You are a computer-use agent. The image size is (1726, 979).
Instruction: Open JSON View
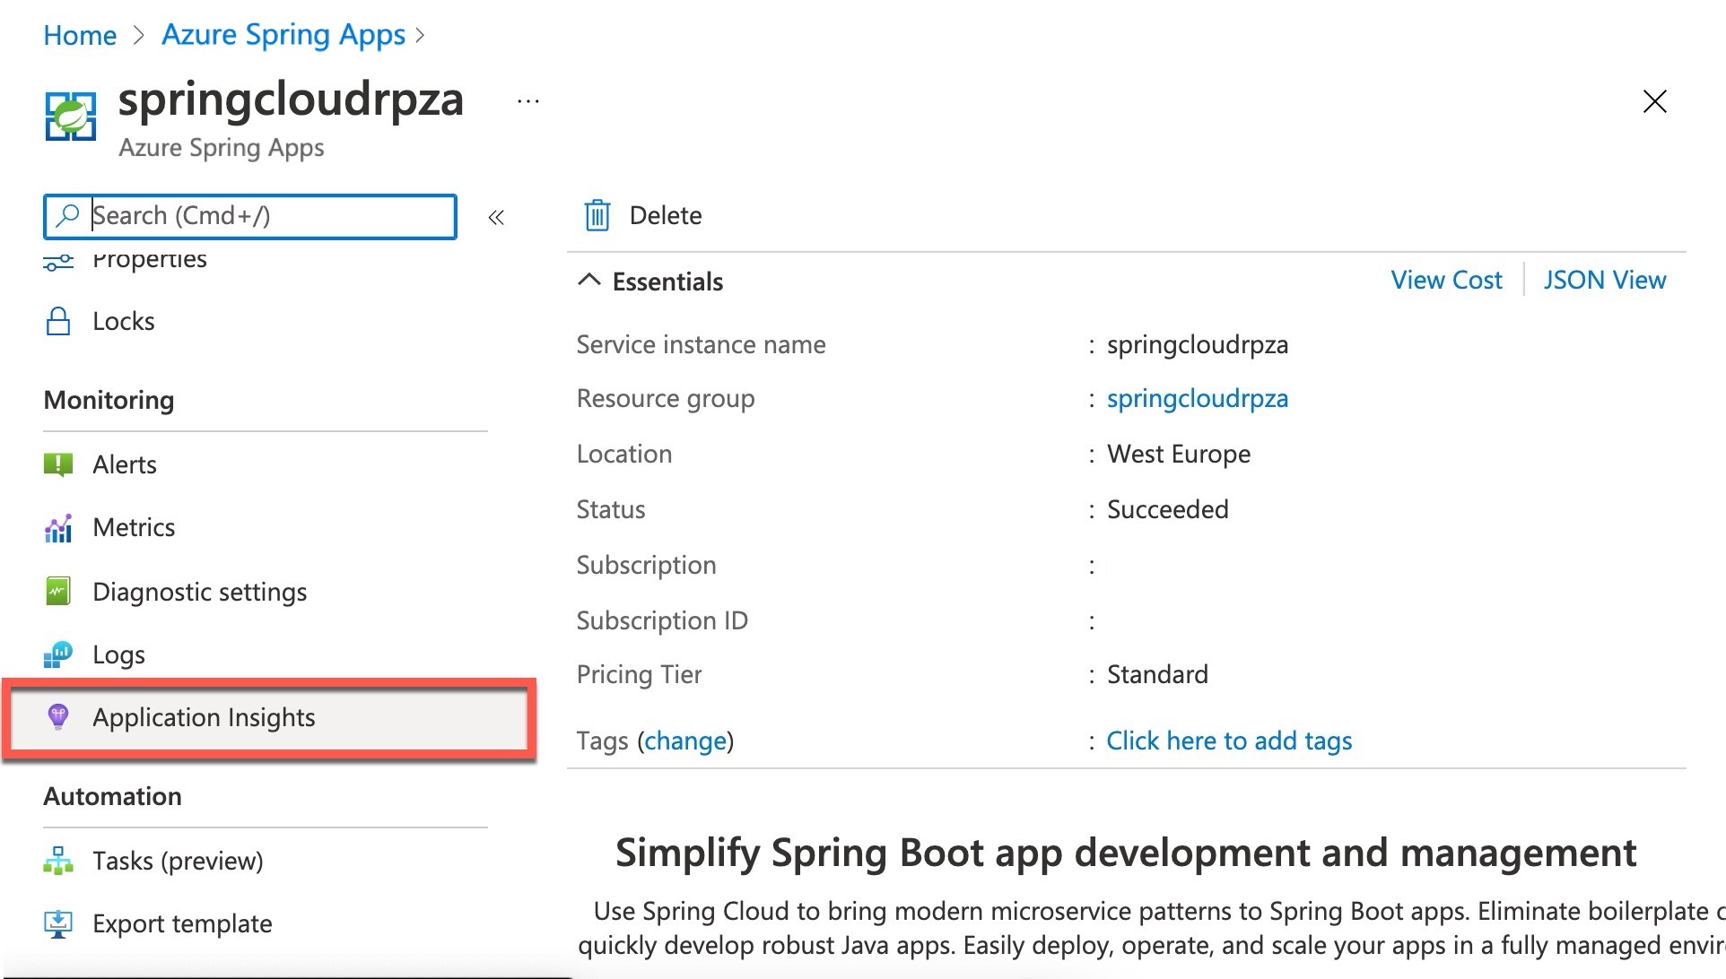1604,281
